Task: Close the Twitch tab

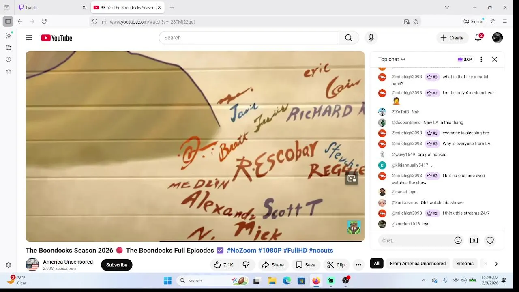Action: [x=84, y=7]
